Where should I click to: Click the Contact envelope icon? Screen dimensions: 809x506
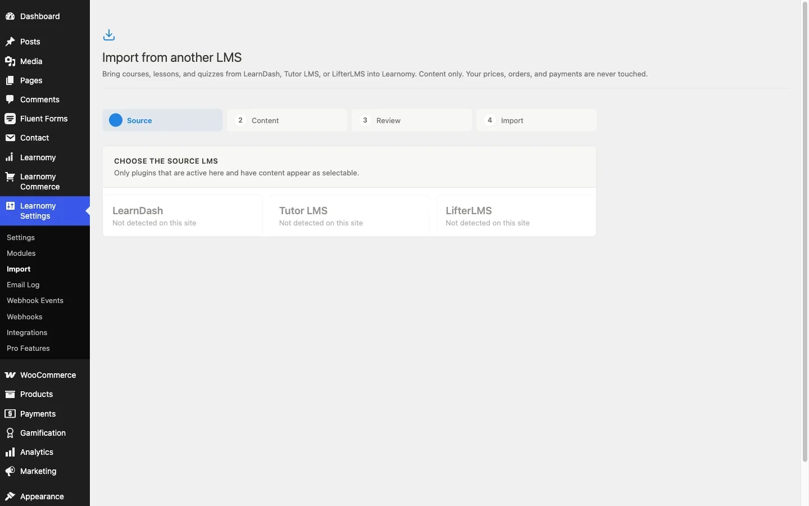(x=10, y=138)
